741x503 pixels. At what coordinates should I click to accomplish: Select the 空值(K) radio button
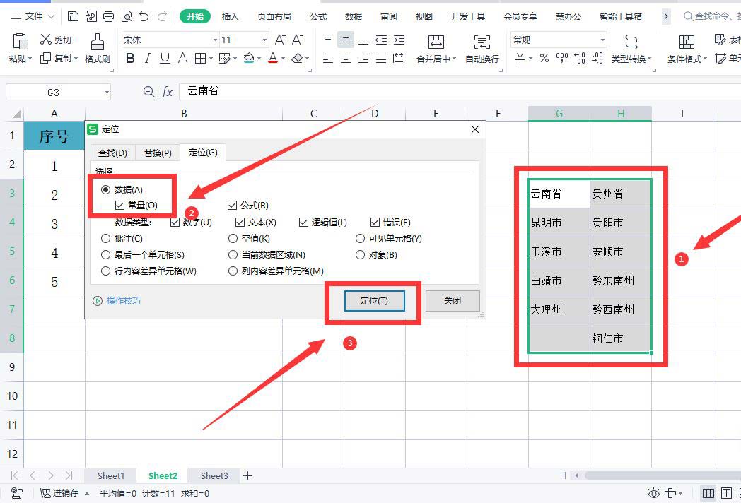[233, 239]
